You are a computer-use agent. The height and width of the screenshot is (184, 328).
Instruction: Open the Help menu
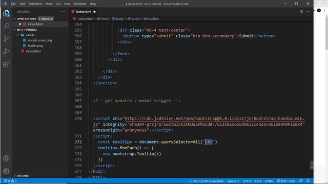[x=93, y=4]
